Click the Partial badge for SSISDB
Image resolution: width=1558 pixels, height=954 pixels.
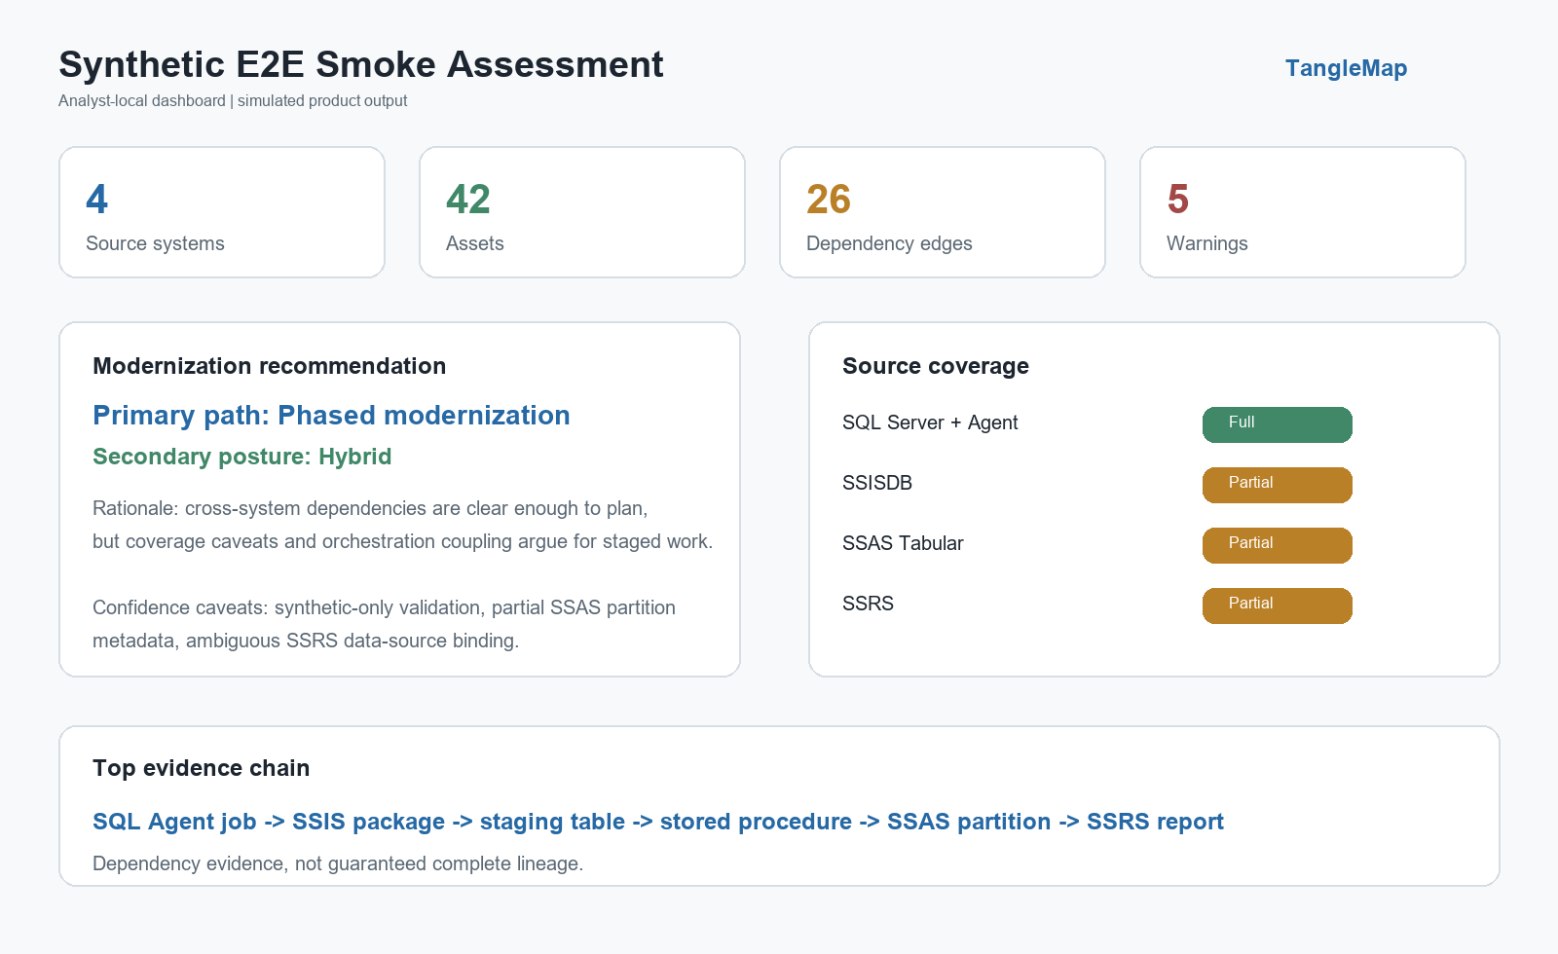1278,485
